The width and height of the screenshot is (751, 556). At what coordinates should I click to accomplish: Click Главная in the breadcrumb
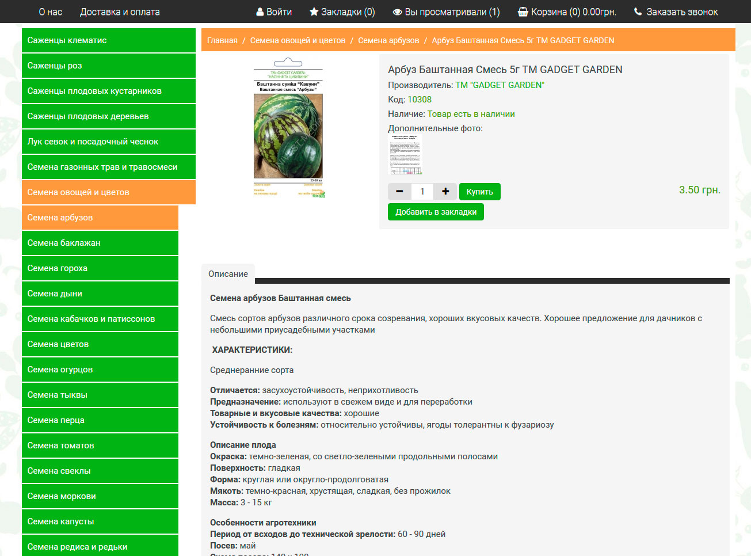point(222,40)
